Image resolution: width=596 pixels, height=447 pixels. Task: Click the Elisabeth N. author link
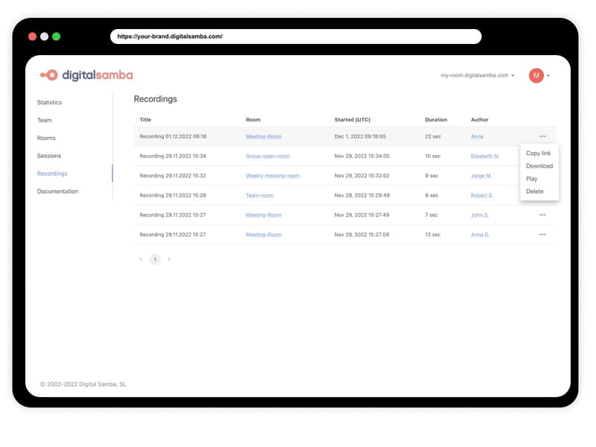[x=484, y=156]
